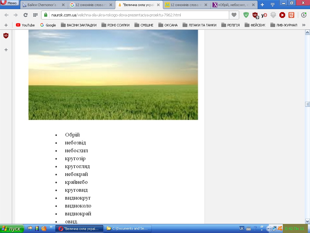This screenshot has width=310, height=233.
Task: Go back to previous page
Action: [x=6, y=15]
